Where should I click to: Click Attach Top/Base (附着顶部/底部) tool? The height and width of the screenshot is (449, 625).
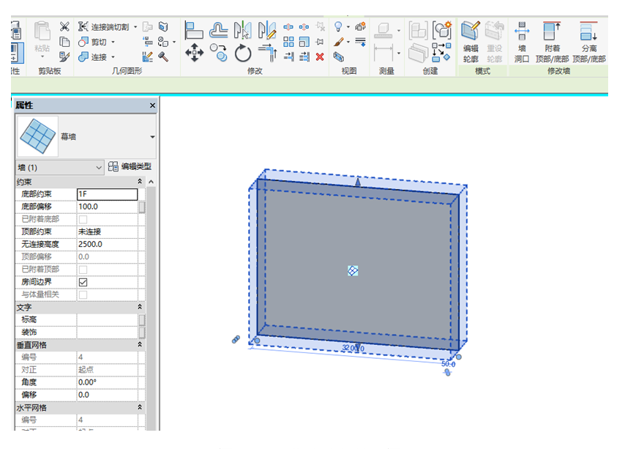[551, 40]
